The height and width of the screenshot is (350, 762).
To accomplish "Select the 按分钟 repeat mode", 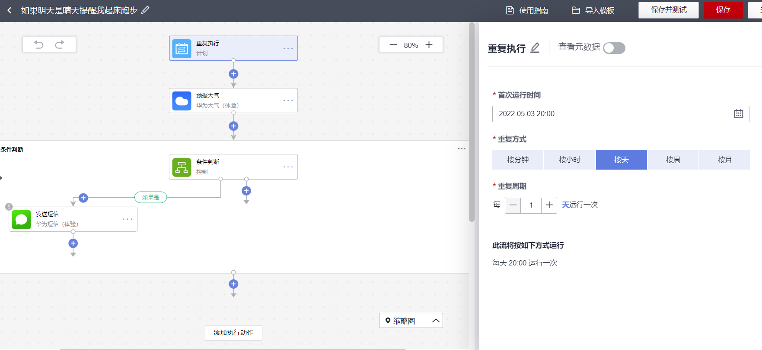I will pyautogui.click(x=518, y=160).
